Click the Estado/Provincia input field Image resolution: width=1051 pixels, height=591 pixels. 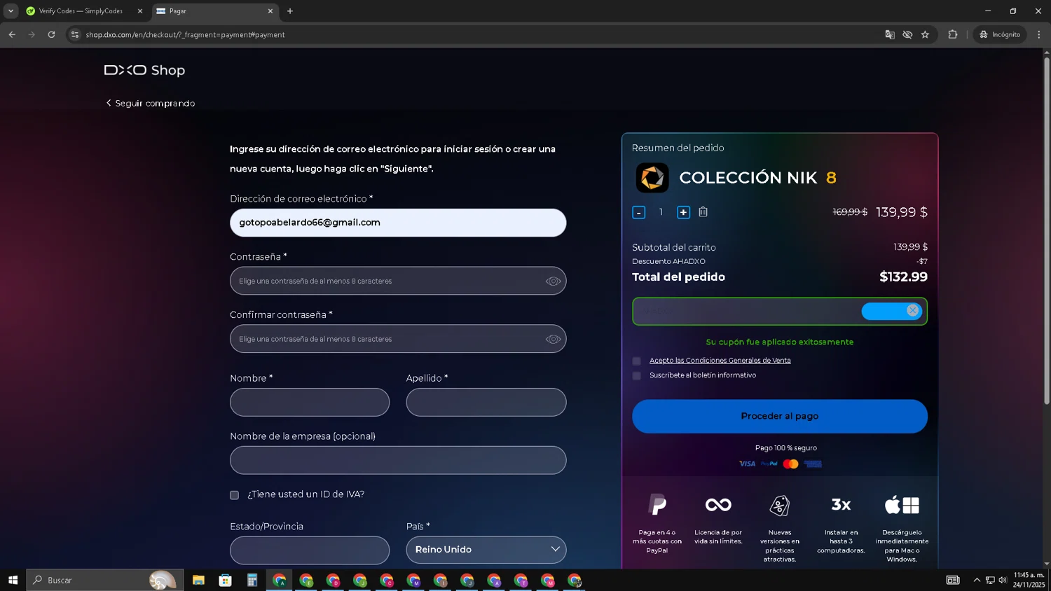(310, 550)
